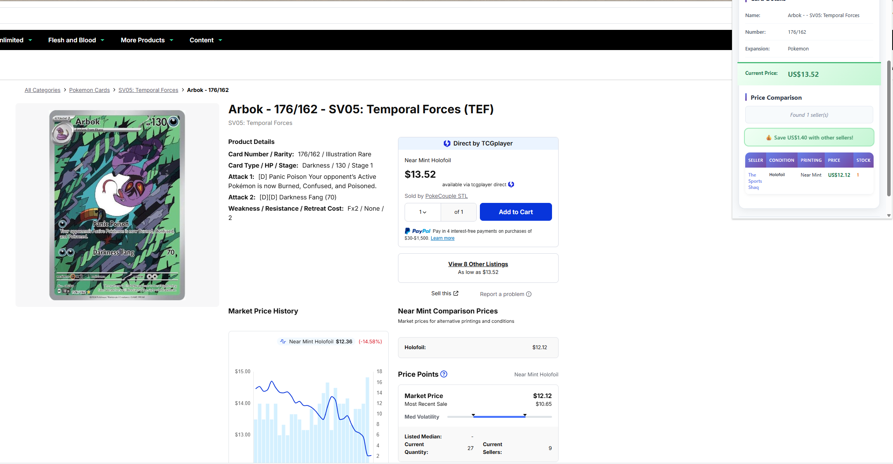Go to All Categories breadcrumb
This screenshot has width=893, height=464.
point(42,90)
